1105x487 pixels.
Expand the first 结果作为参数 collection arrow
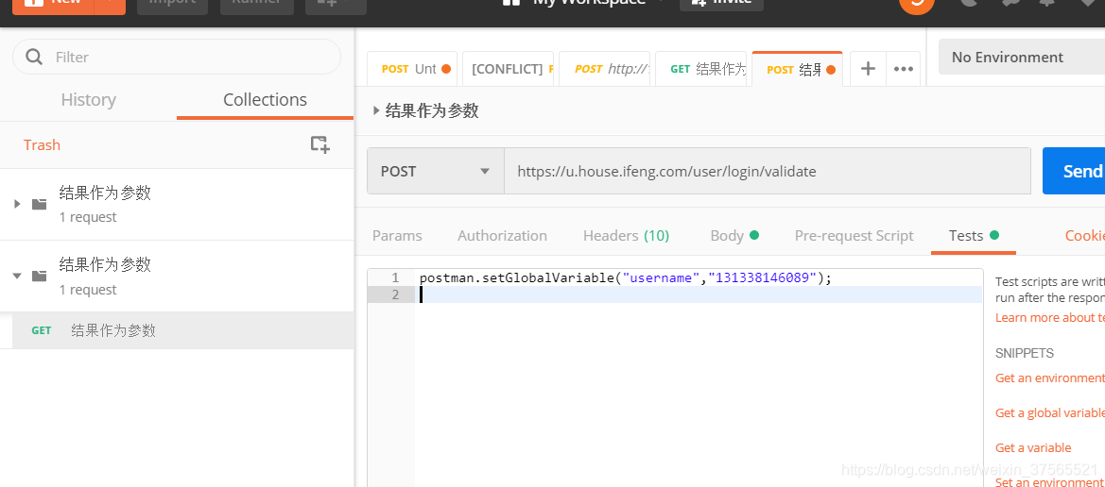[18, 204]
